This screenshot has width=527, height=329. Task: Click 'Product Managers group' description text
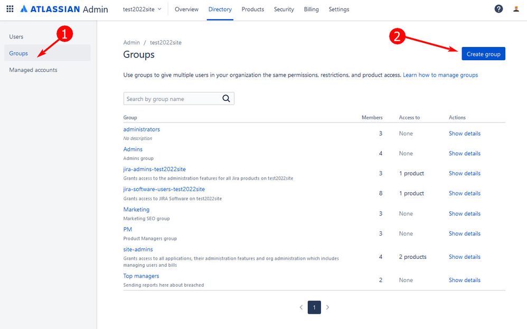coord(150,239)
